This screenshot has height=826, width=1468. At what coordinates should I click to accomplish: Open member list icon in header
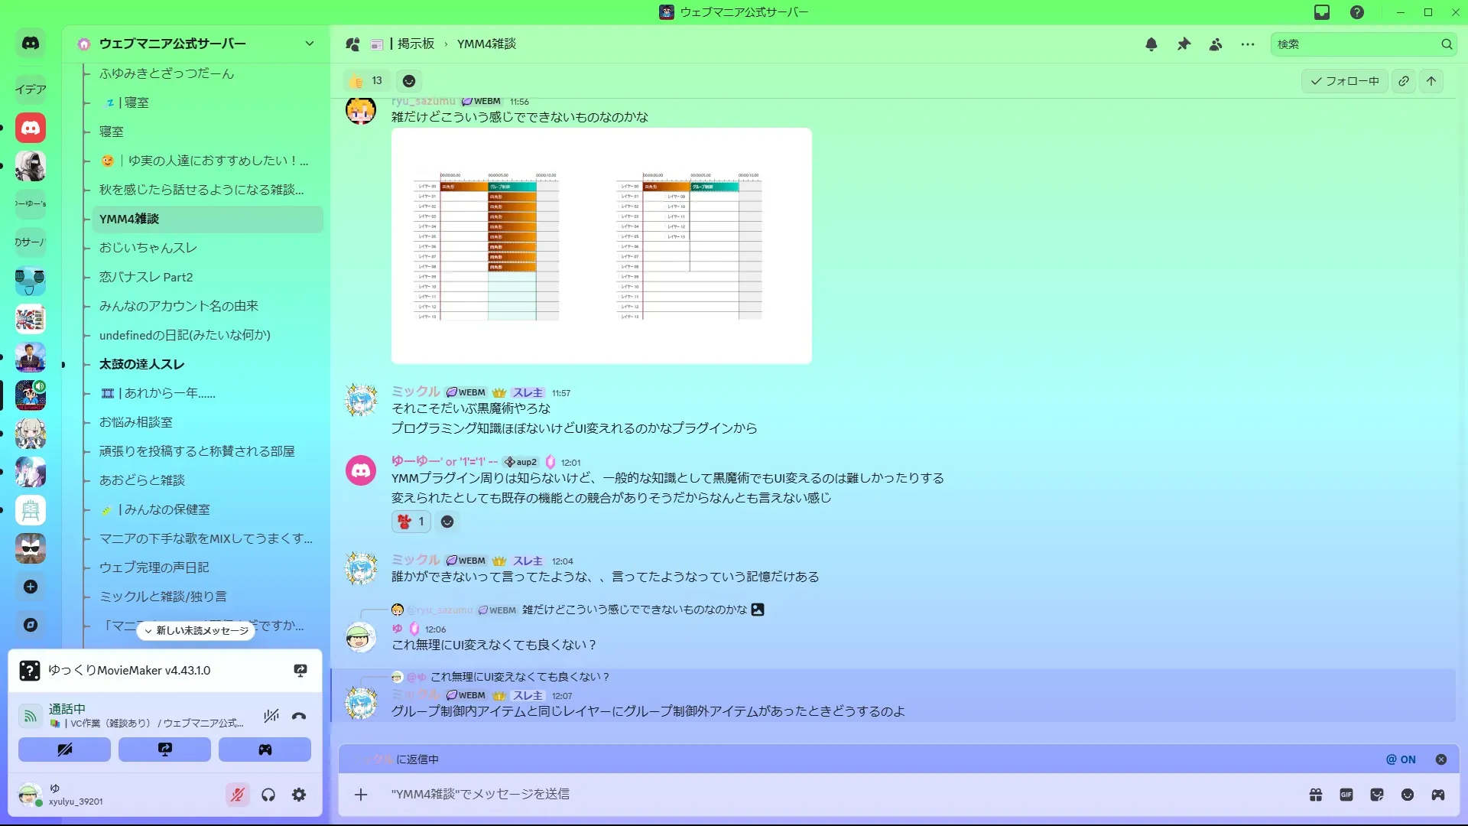click(1216, 44)
